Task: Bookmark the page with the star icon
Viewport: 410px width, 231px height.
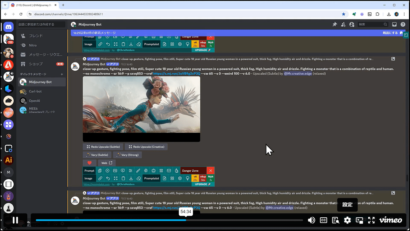Action: [344, 14]
